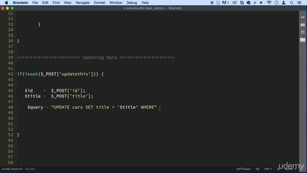307x173 pixels.
Task: Click $_POST['title'] on line 46
Action: point(71,96)
